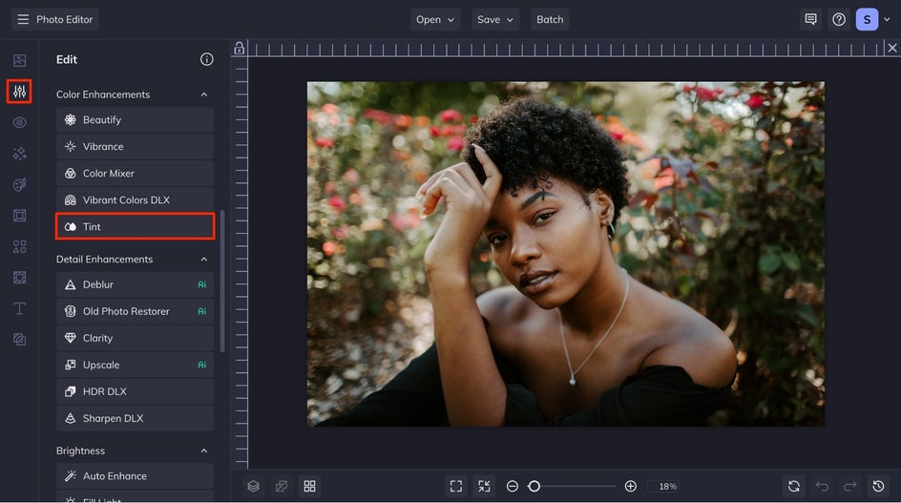The width and height of the screenshot is (901, 503).
Task: Select the Upscale AI tool
Action: point(135,365)
